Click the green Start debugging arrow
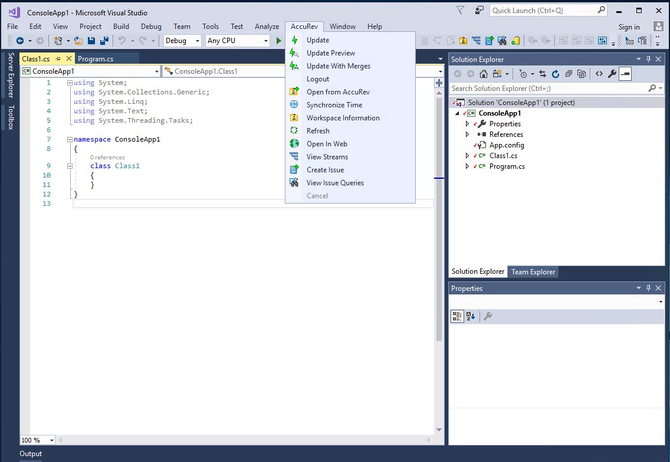 point(278,41)
